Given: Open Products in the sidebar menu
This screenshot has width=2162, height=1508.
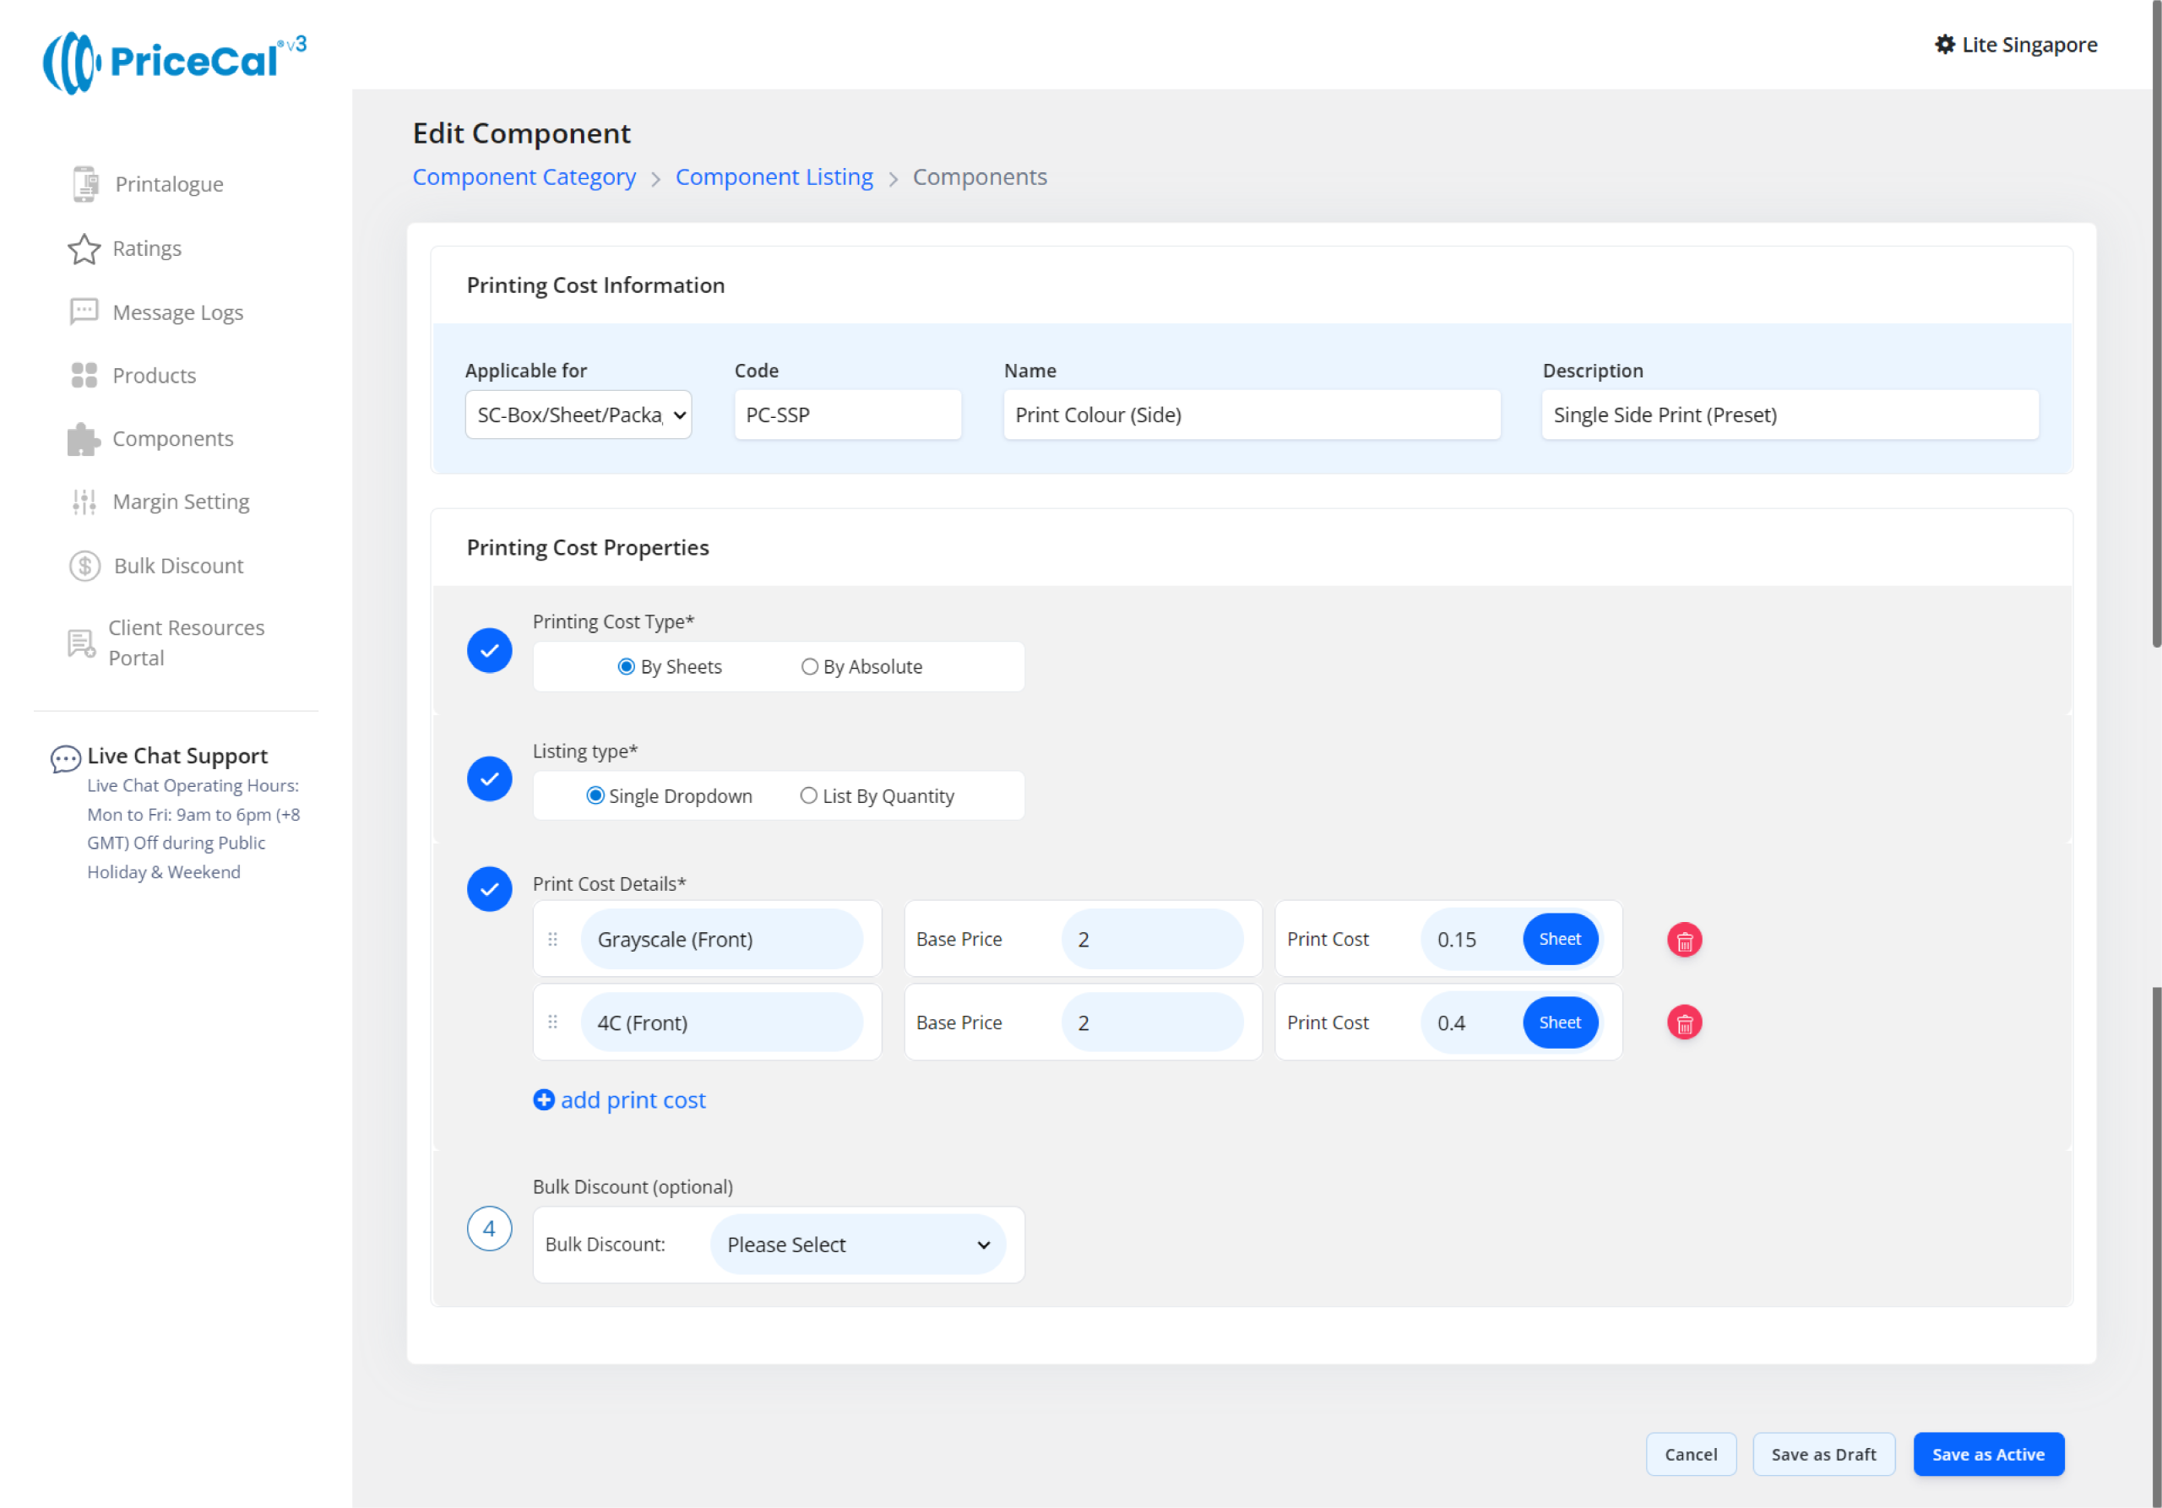Looking at the screenshot, I should [154, 376].
